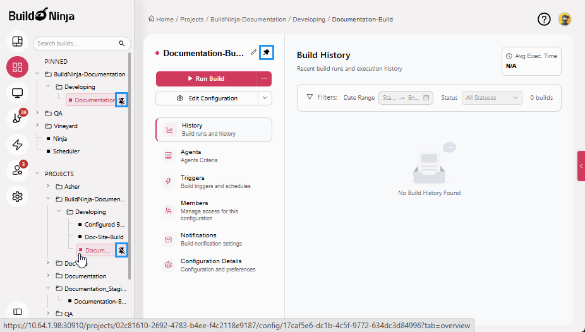This screenshot has height=332, width=585.
Task: Open the lightning bolt icon in sidebar
Action: point(17,145)
